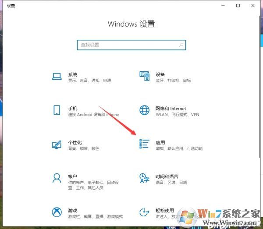Open the 个性化 paintbrush icon

click(x=57, y=144)
